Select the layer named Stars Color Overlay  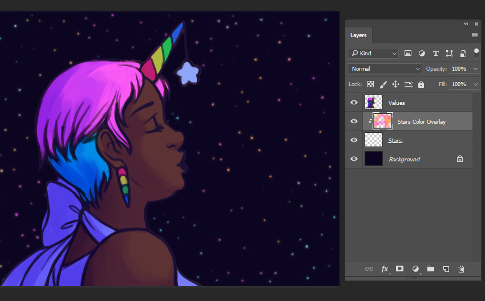[422, 122]
